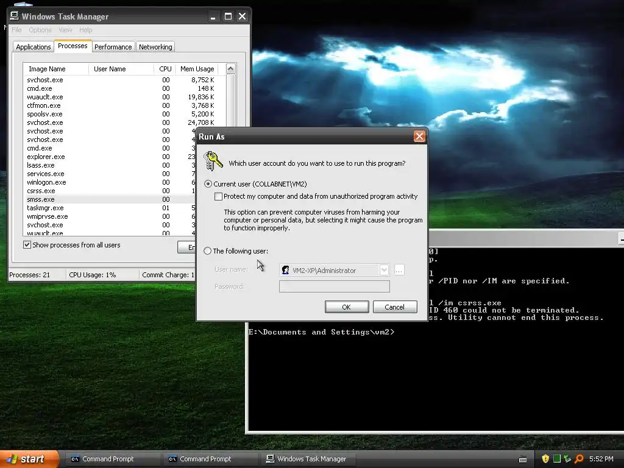This screenshot has width=624, height=468.
Task: Select svchost.exe row using 8,752 K
Action: [124, 80]
